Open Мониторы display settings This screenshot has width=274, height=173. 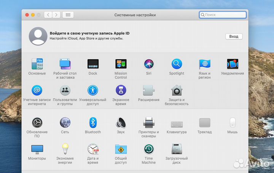37,149
